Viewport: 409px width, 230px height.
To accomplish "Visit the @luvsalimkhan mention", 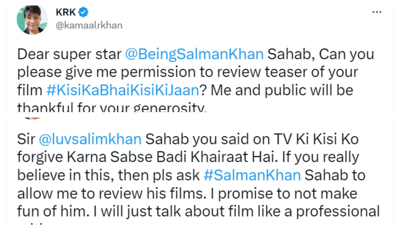I will [90, 139].
